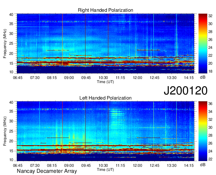
Task: Click the "Frequency (MHz)" label of upper plot
Action: point(5,43)
